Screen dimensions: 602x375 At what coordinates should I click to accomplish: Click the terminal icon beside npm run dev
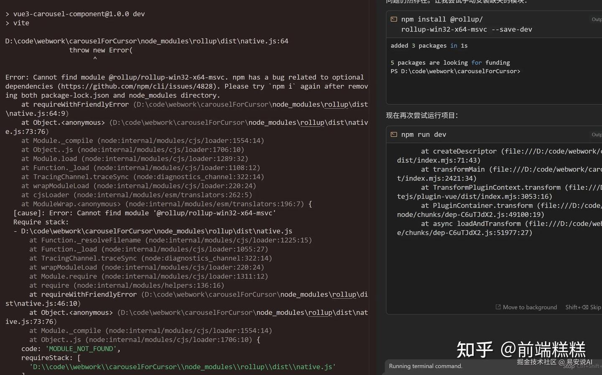393,134
